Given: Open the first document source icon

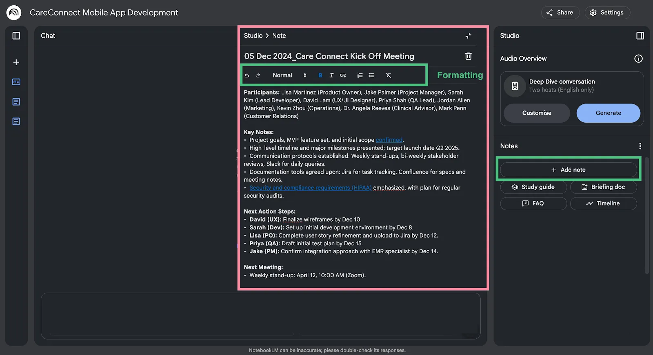Looking at the screenshot, I should pos(16,102).
